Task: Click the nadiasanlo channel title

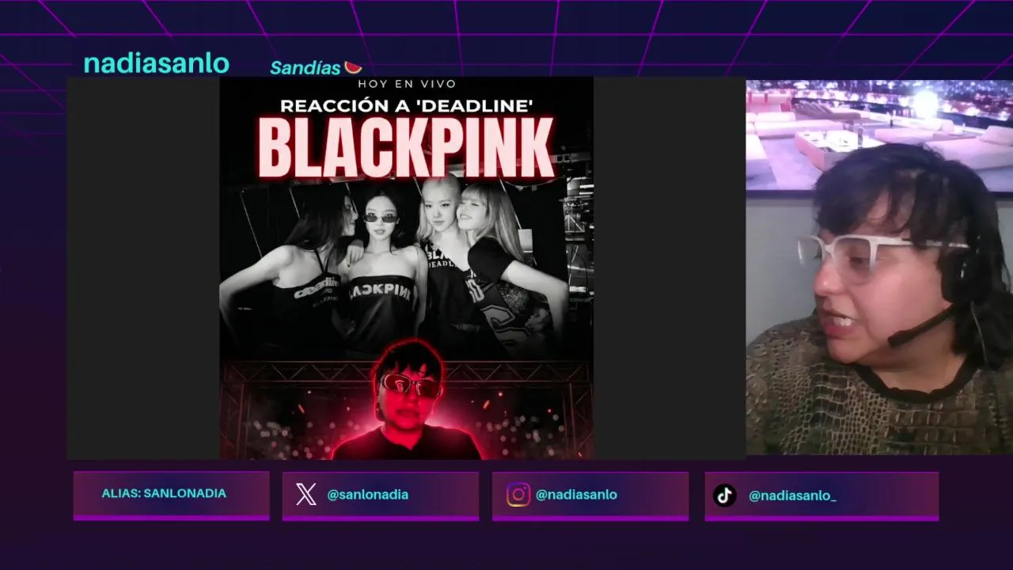Action: (x=157, y=63)
